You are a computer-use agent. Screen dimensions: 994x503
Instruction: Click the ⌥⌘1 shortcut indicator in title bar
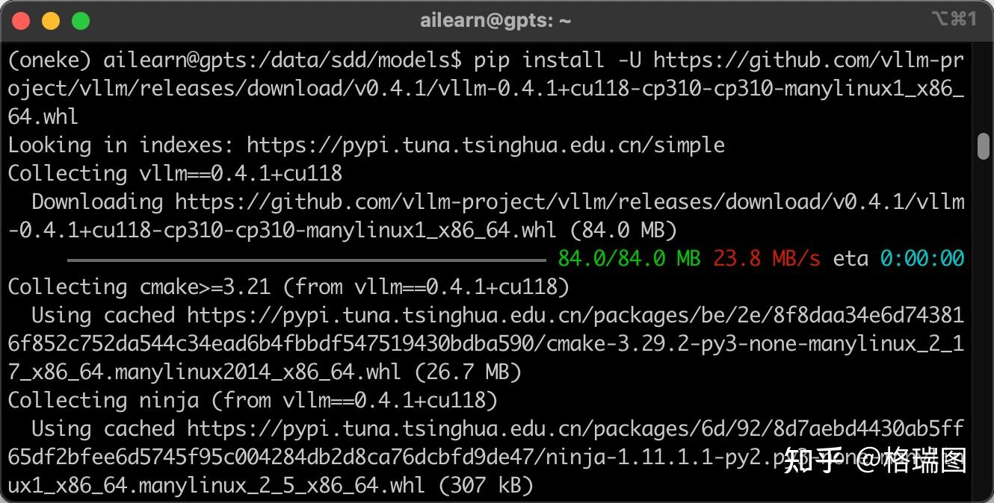[x=954, y=19]
